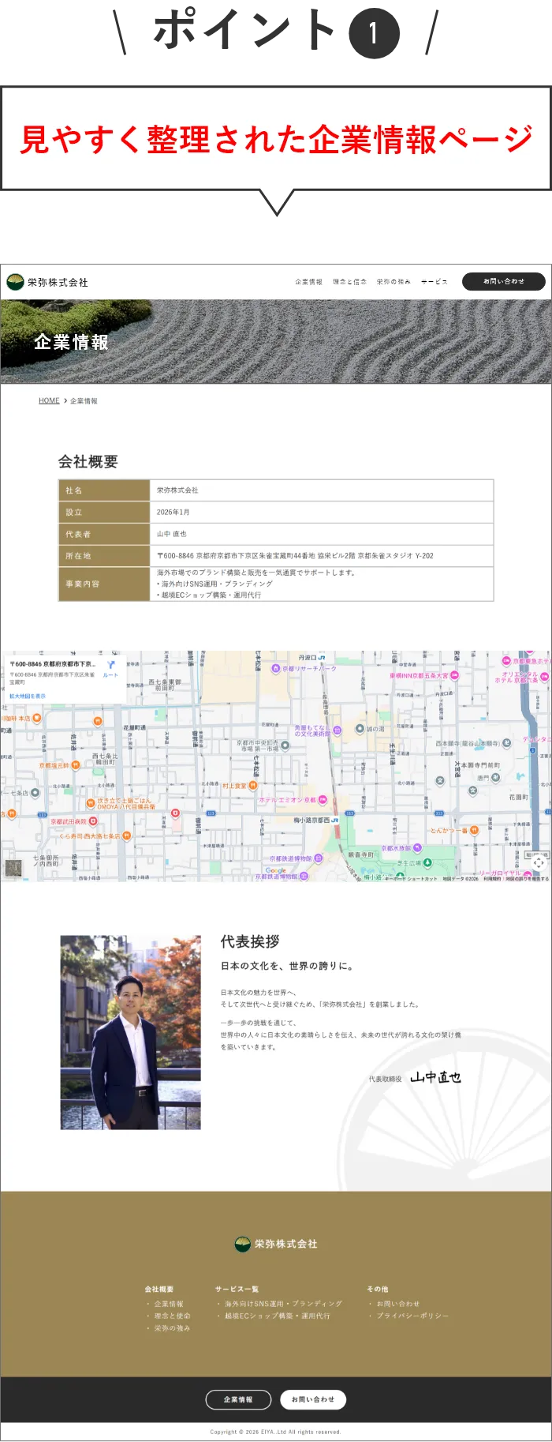Click the 栄弥株式会社 logo in the header

[x=47, y=282]
